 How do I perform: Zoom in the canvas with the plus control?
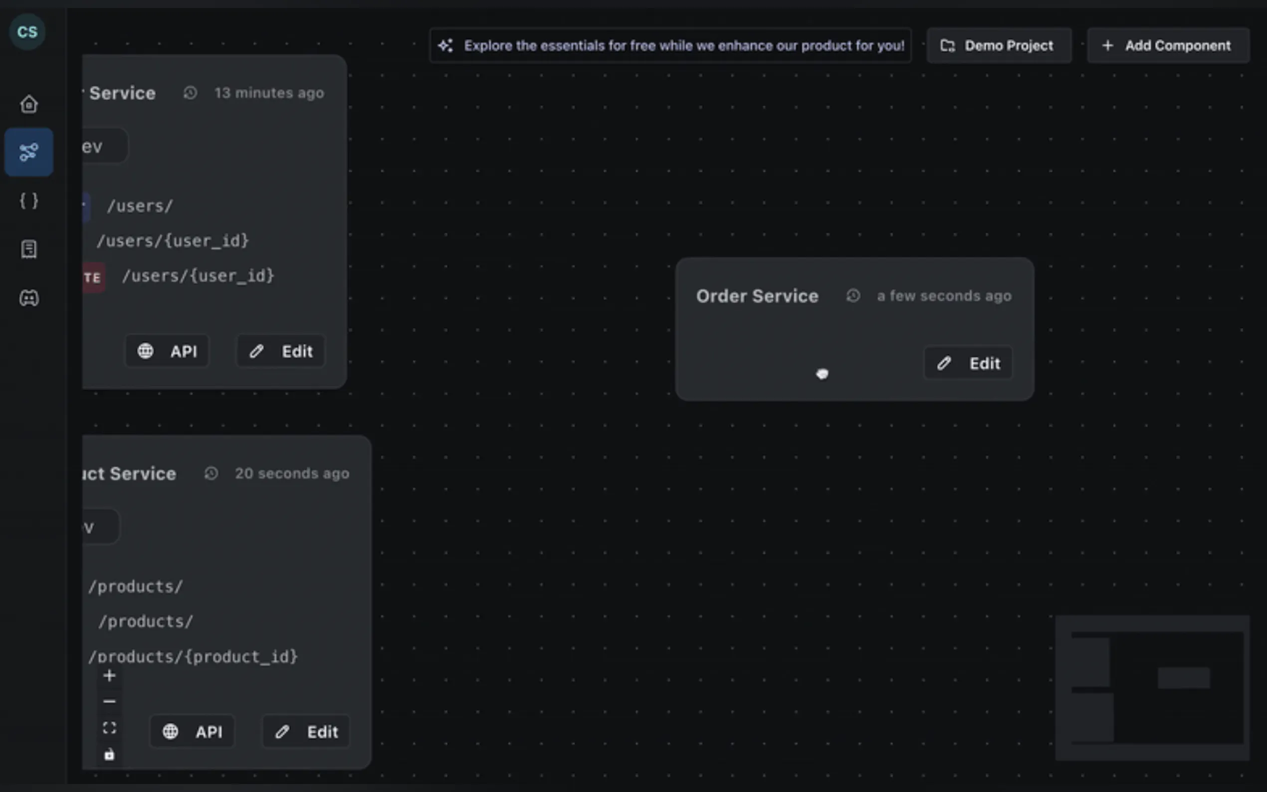coord(109,676)
